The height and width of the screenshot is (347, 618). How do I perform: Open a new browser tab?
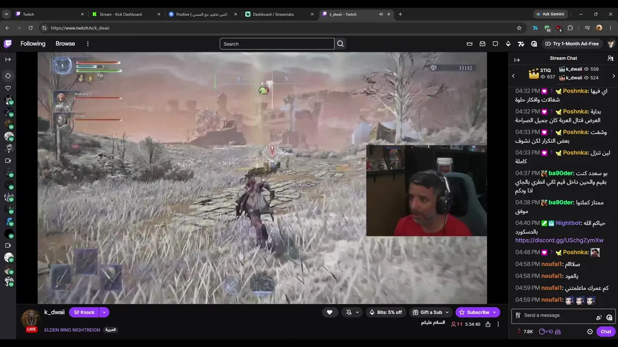400,14
